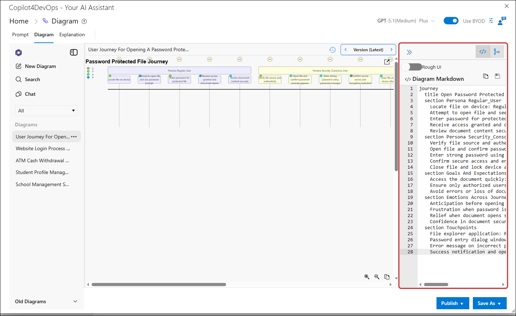Zoom in on the diagram

367,277
